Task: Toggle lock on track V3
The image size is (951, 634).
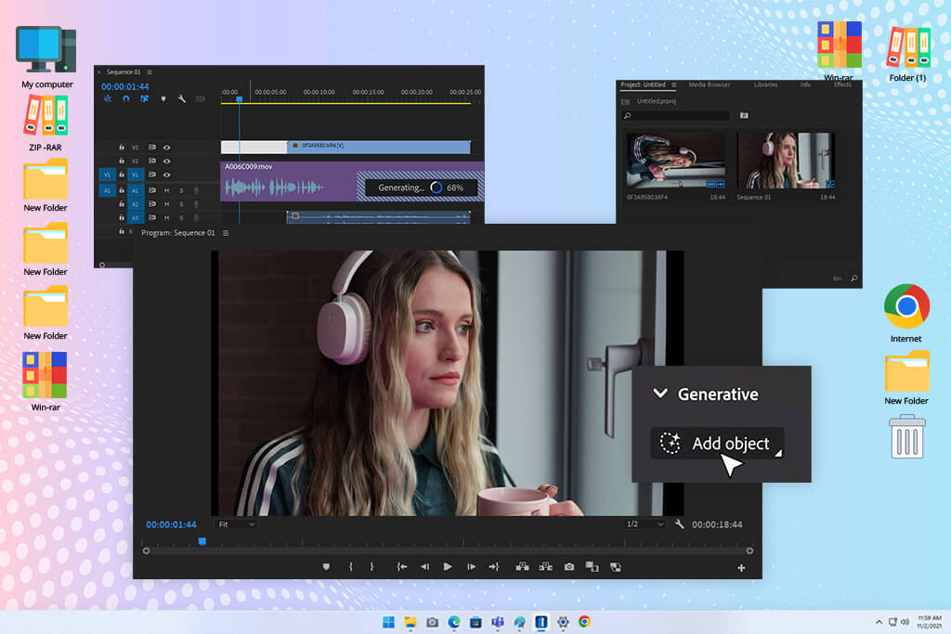Action: point(122,147)
